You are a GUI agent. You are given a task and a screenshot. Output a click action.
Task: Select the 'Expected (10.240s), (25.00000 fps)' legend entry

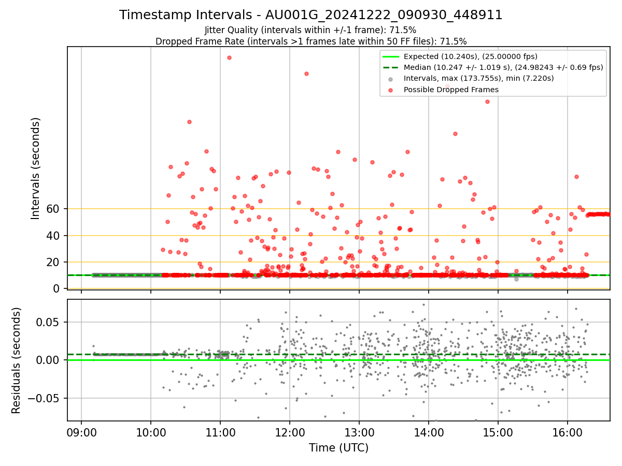(x=471, y=56)
